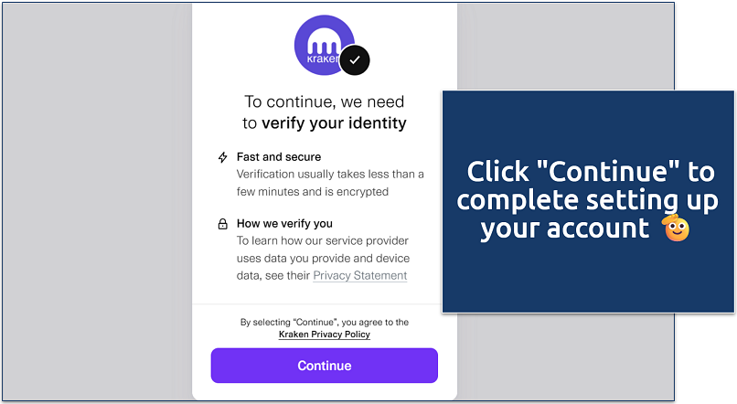Open the Kraken Privacy Policy link
Image resolution: width=737 pixels, height=404 pixels.
pos(325,335)
